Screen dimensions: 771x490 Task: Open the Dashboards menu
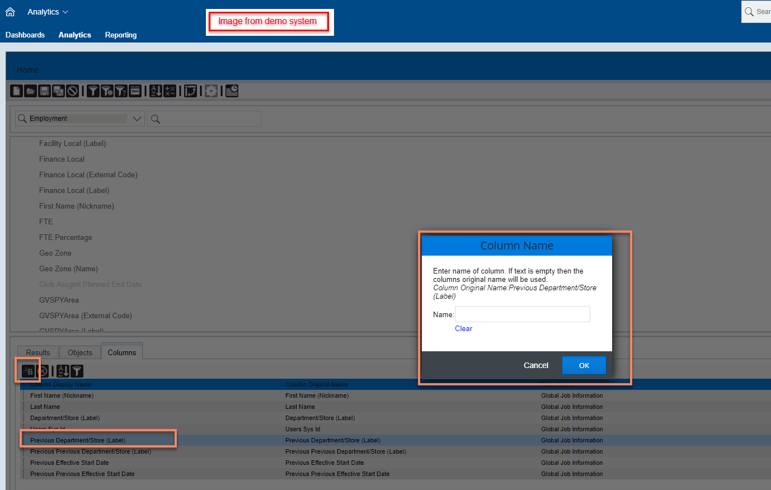(x=25, y=35)
